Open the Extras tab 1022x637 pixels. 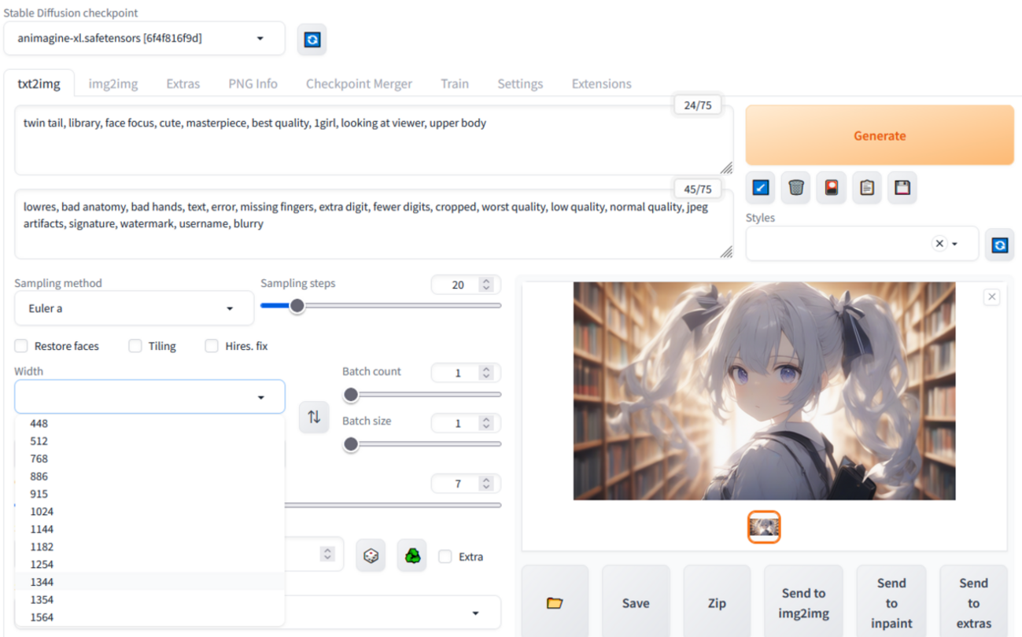pyautogui.click(x=183, y=83)
